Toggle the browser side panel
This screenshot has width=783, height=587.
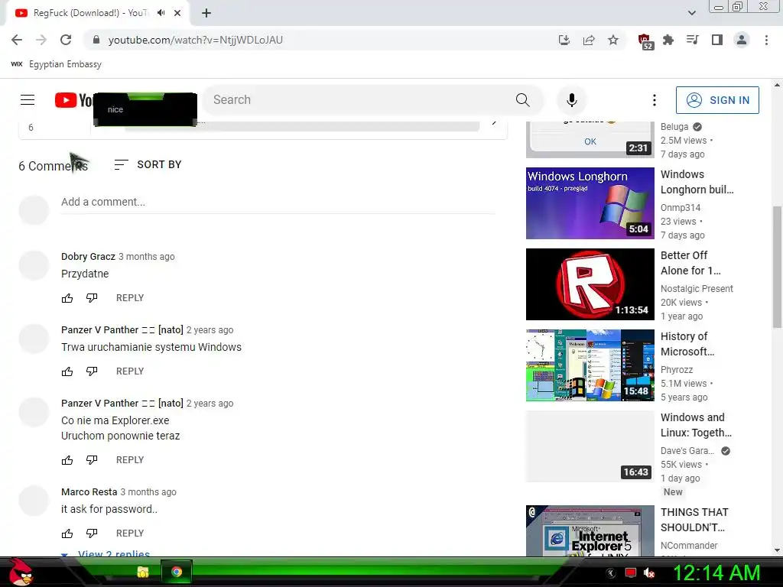pyautogui.click(x=717, y=40)
